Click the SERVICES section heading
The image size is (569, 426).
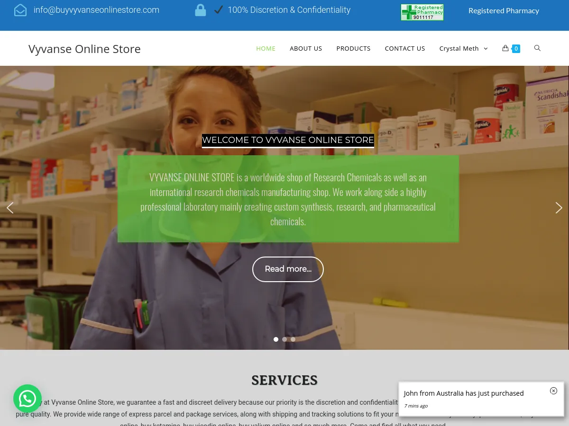pyautogui.click(x=284, y=380)
